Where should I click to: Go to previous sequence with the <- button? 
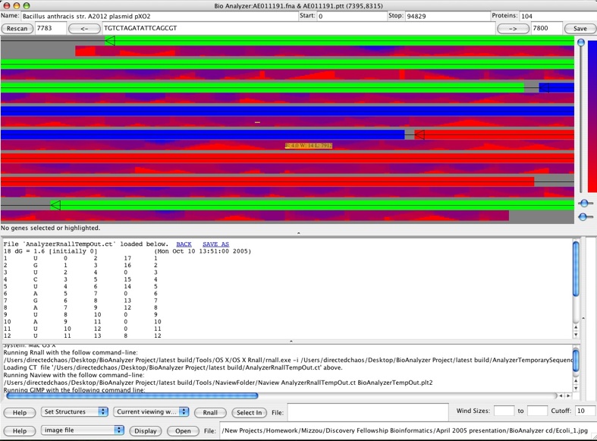click(84, 29)
